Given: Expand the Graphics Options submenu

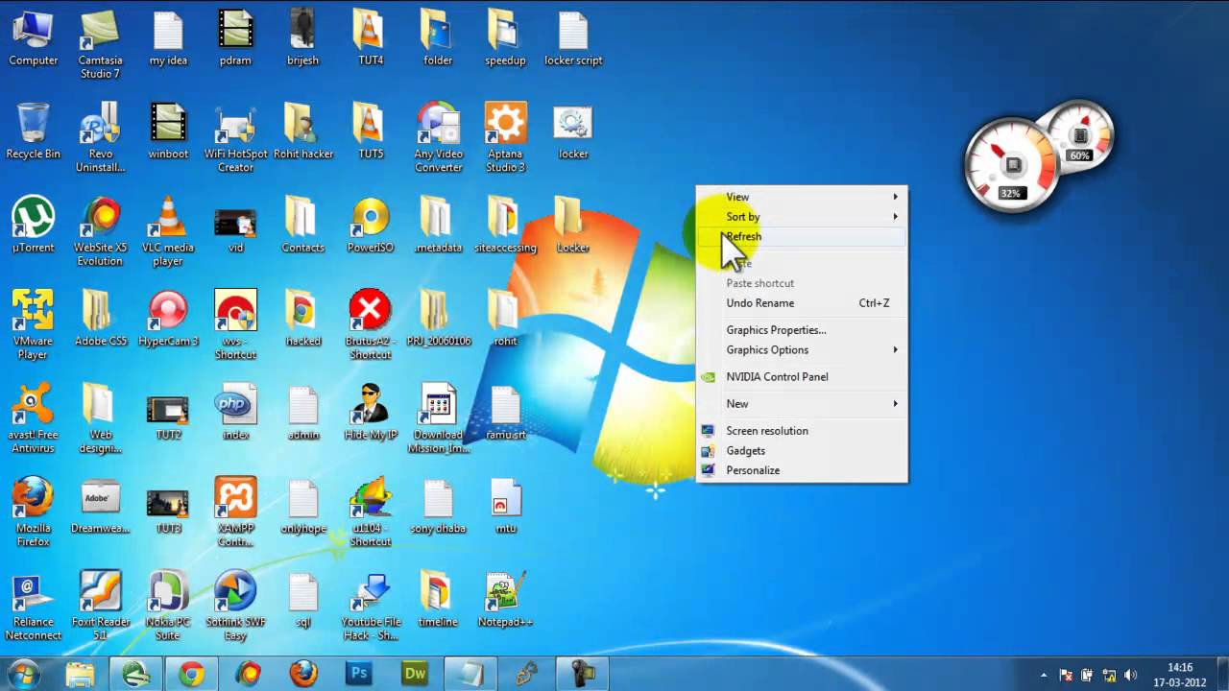Looking at the screenshot, I should pos(801,350).
